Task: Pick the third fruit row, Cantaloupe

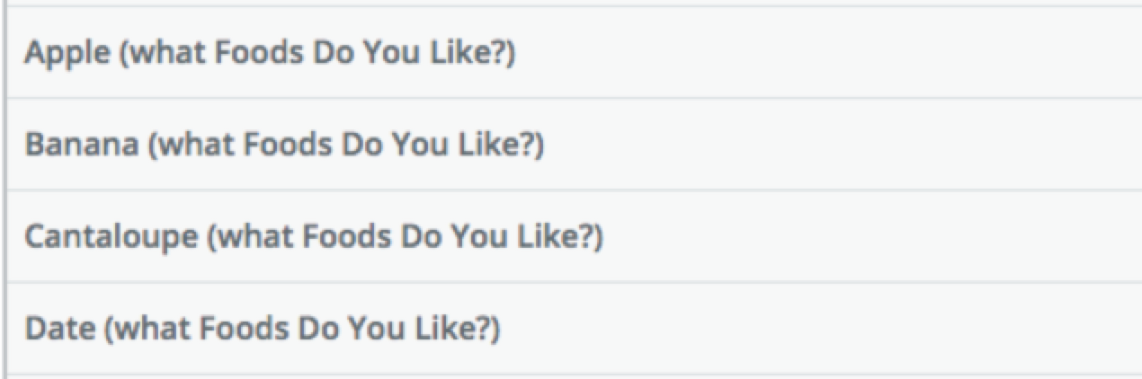Action: (574, 236)
